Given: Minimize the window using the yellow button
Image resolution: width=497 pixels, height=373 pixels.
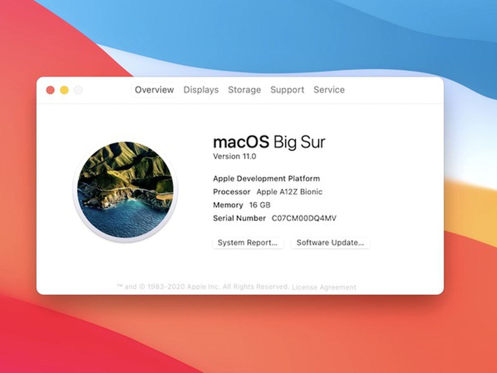Looking at the screenshot, I should pyautogui.click(x=64, y=90).
